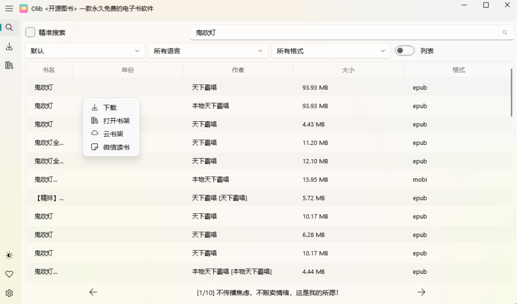
Task: Toggle the 列表 view switch
Action: point(404,51)
